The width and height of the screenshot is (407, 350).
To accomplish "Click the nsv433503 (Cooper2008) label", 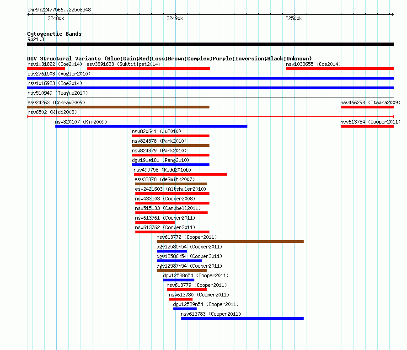I will tap(165, 199).
